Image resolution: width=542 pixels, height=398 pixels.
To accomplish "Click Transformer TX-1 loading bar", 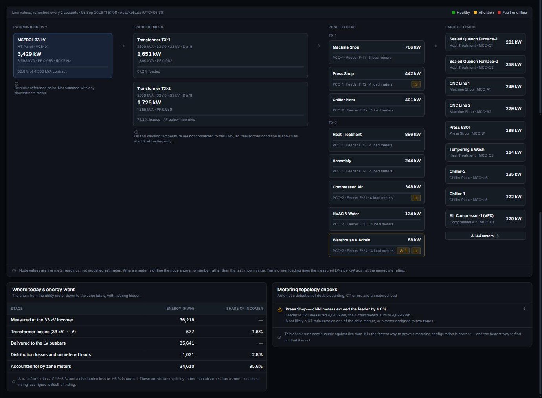I will click(x=220, y=67).
